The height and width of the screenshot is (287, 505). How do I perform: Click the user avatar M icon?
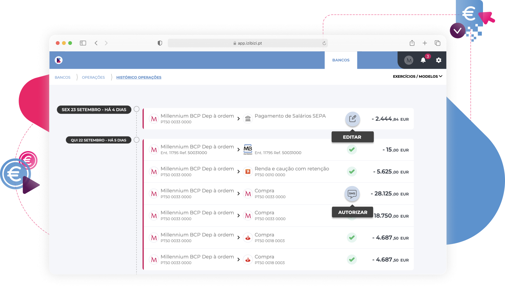pos(409,60)
